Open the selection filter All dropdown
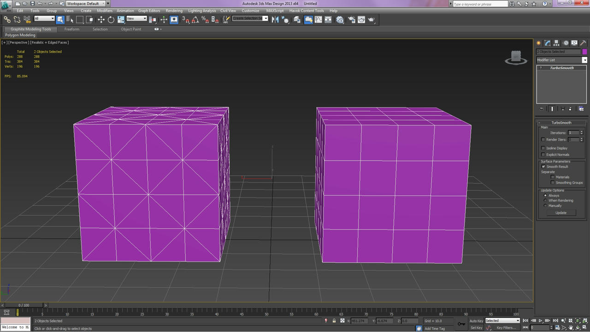The height and width of the screenshot is (332, 590). [x=44, y=18]
